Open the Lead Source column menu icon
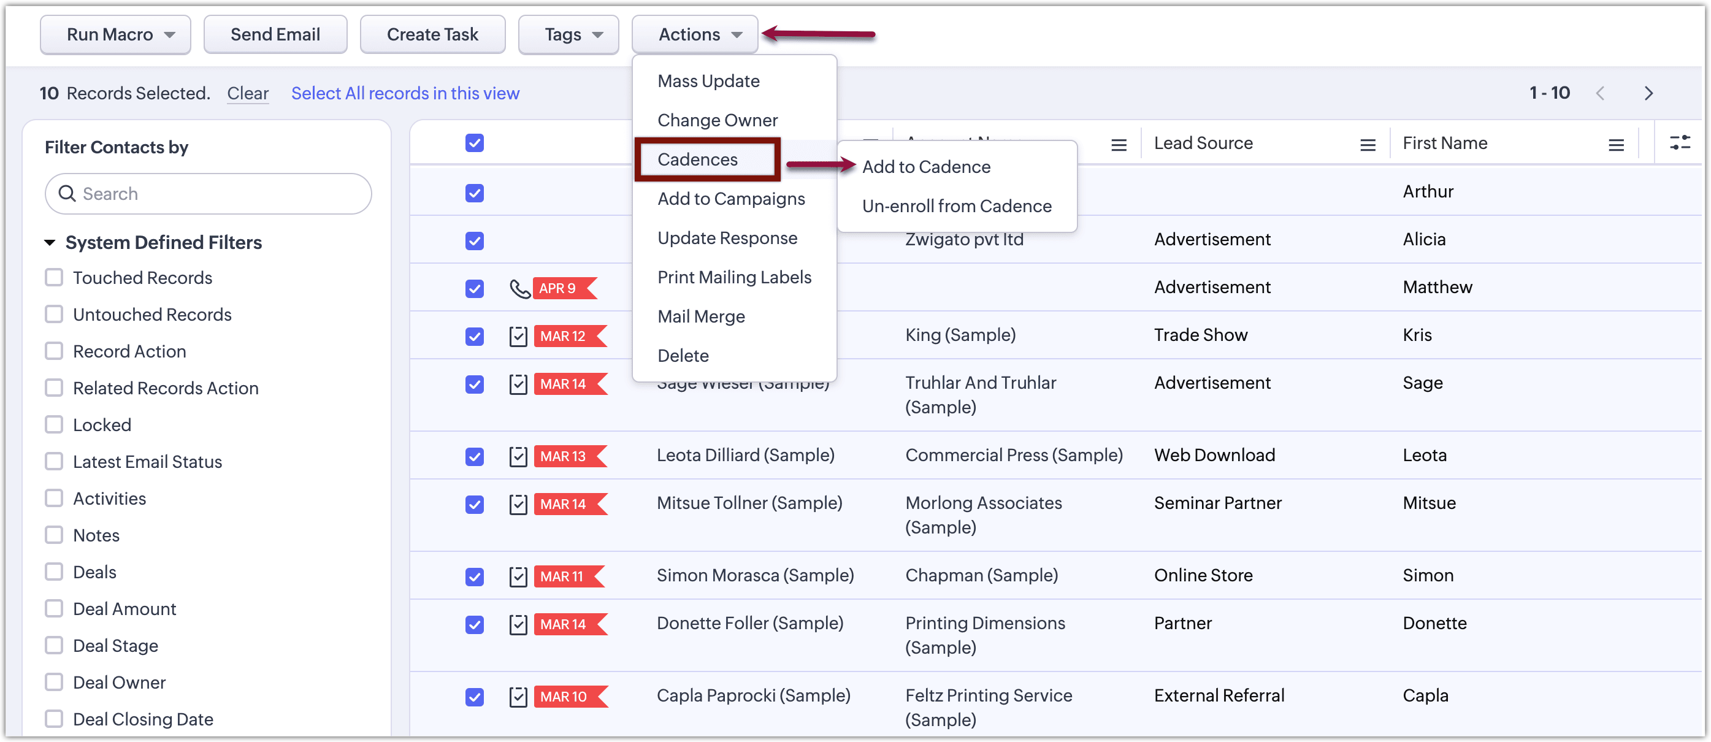 (x=1367, y=144)
